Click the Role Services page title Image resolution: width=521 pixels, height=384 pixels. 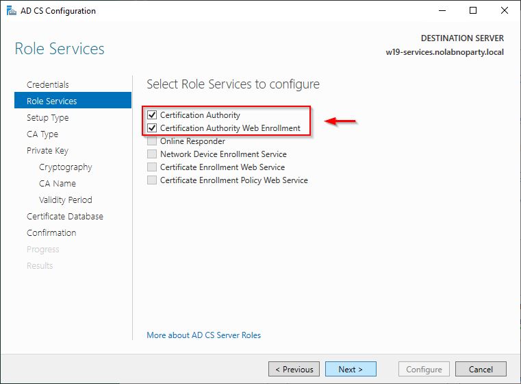[x=60, y=49]
